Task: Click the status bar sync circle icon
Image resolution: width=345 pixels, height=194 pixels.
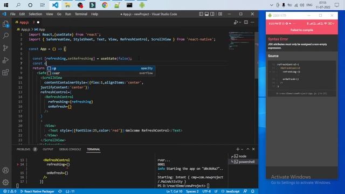Action: coord(60,191)
